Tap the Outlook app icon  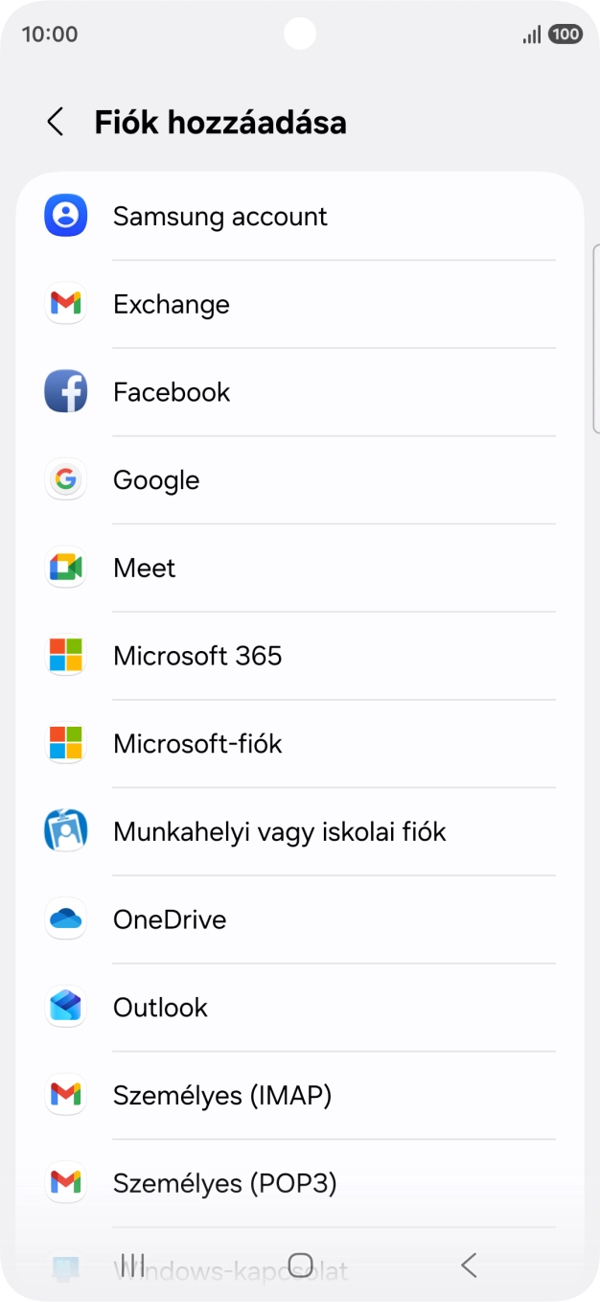65,1007
